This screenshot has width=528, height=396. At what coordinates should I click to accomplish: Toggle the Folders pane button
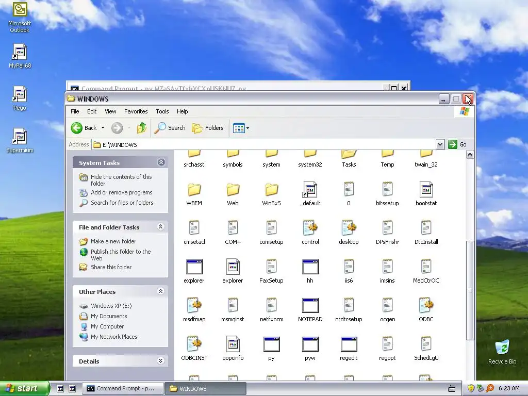click(207, 128)
